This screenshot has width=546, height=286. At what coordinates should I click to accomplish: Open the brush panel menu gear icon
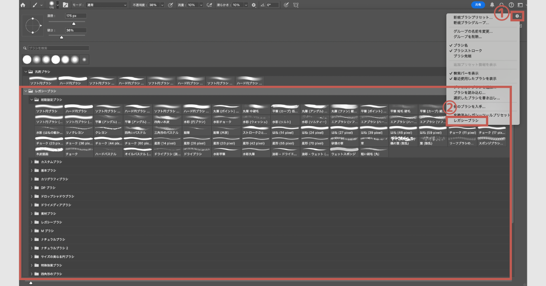(517, 16)
